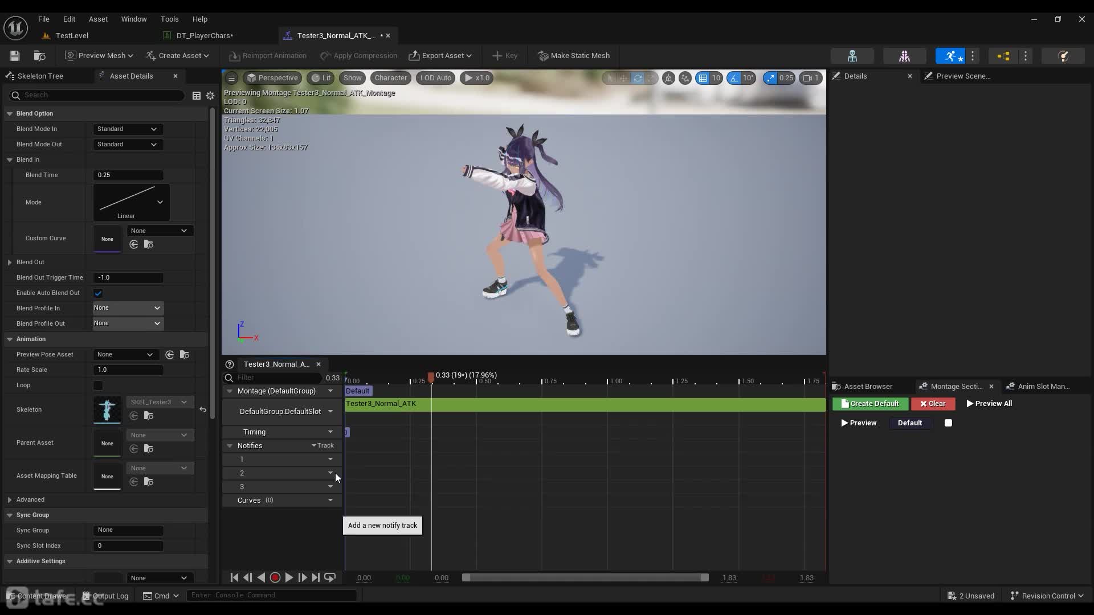Open the Tools menu
This screenshot has width=1094, height=615.
click(x=169, y=19)
